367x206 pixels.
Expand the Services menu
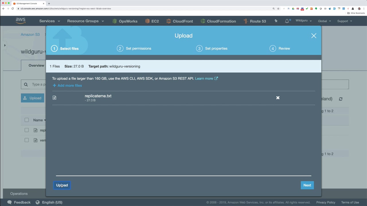(x=50, y=21)
